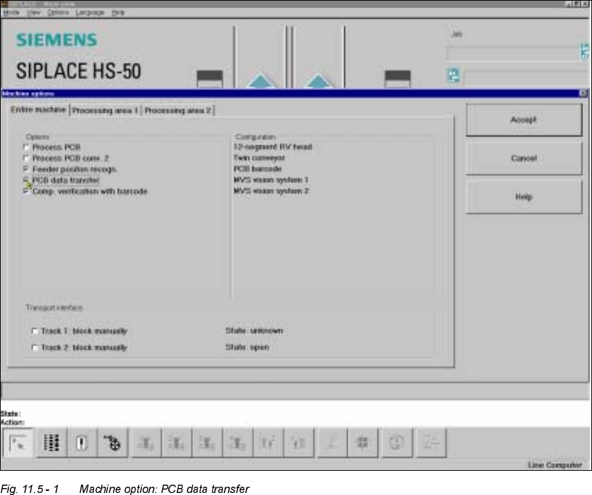Enable the Process PCB checkbox
This screenshot has width=592, height=495.
click(x=26, y=147)
